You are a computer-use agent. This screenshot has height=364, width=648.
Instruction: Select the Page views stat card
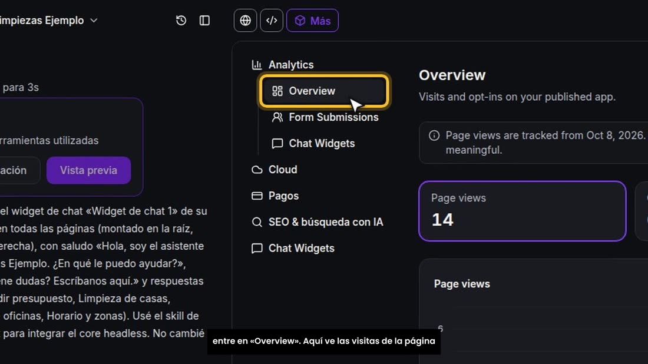point(523,211)
